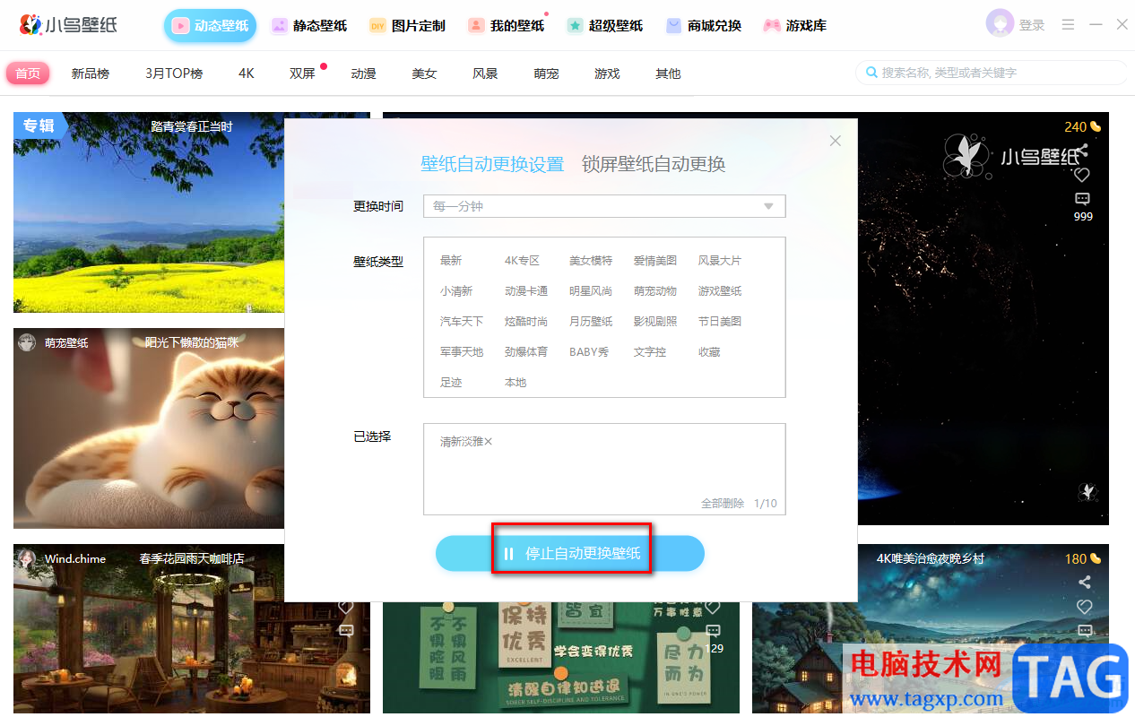Open the 图片定制 tab
1135x717 pixels.
click(x=407, y=26)
